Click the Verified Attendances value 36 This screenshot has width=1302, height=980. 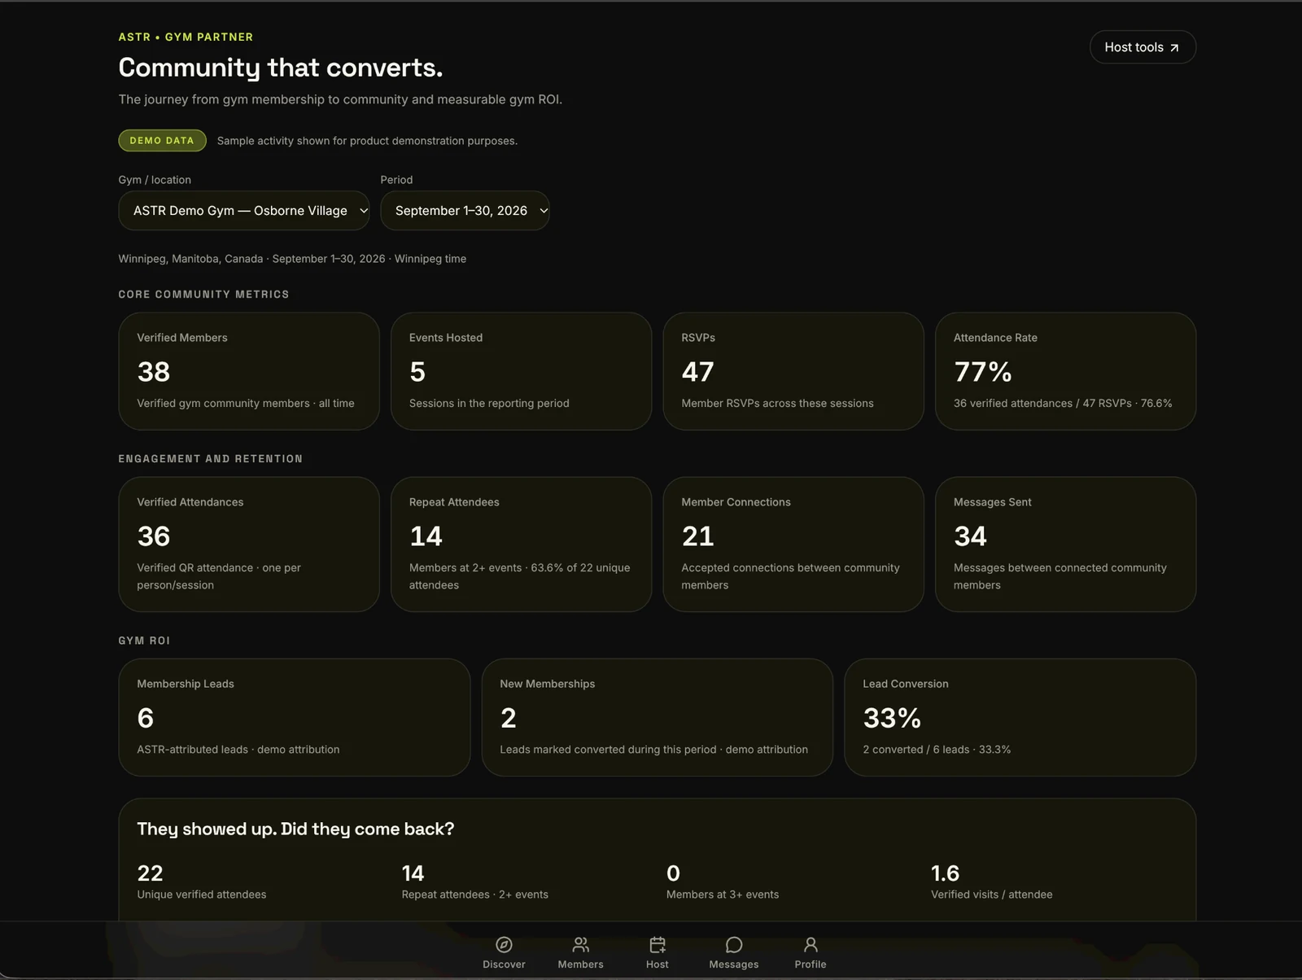point(154,536)
